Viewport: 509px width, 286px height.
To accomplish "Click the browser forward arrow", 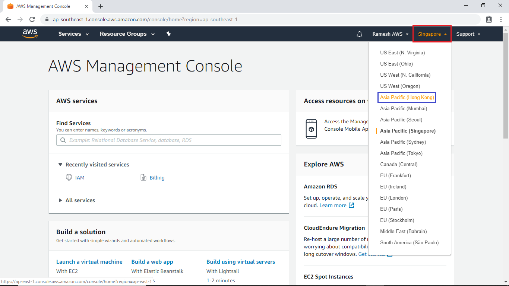I will click(20, 19).
